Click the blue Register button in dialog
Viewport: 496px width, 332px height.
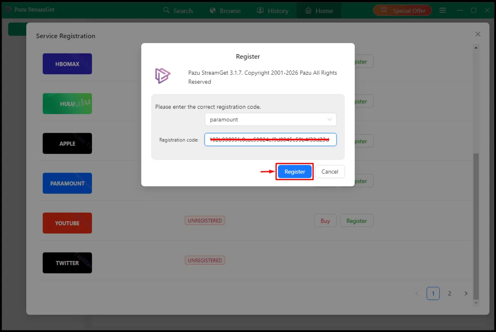pyautogui.click(x=295, y=172)
